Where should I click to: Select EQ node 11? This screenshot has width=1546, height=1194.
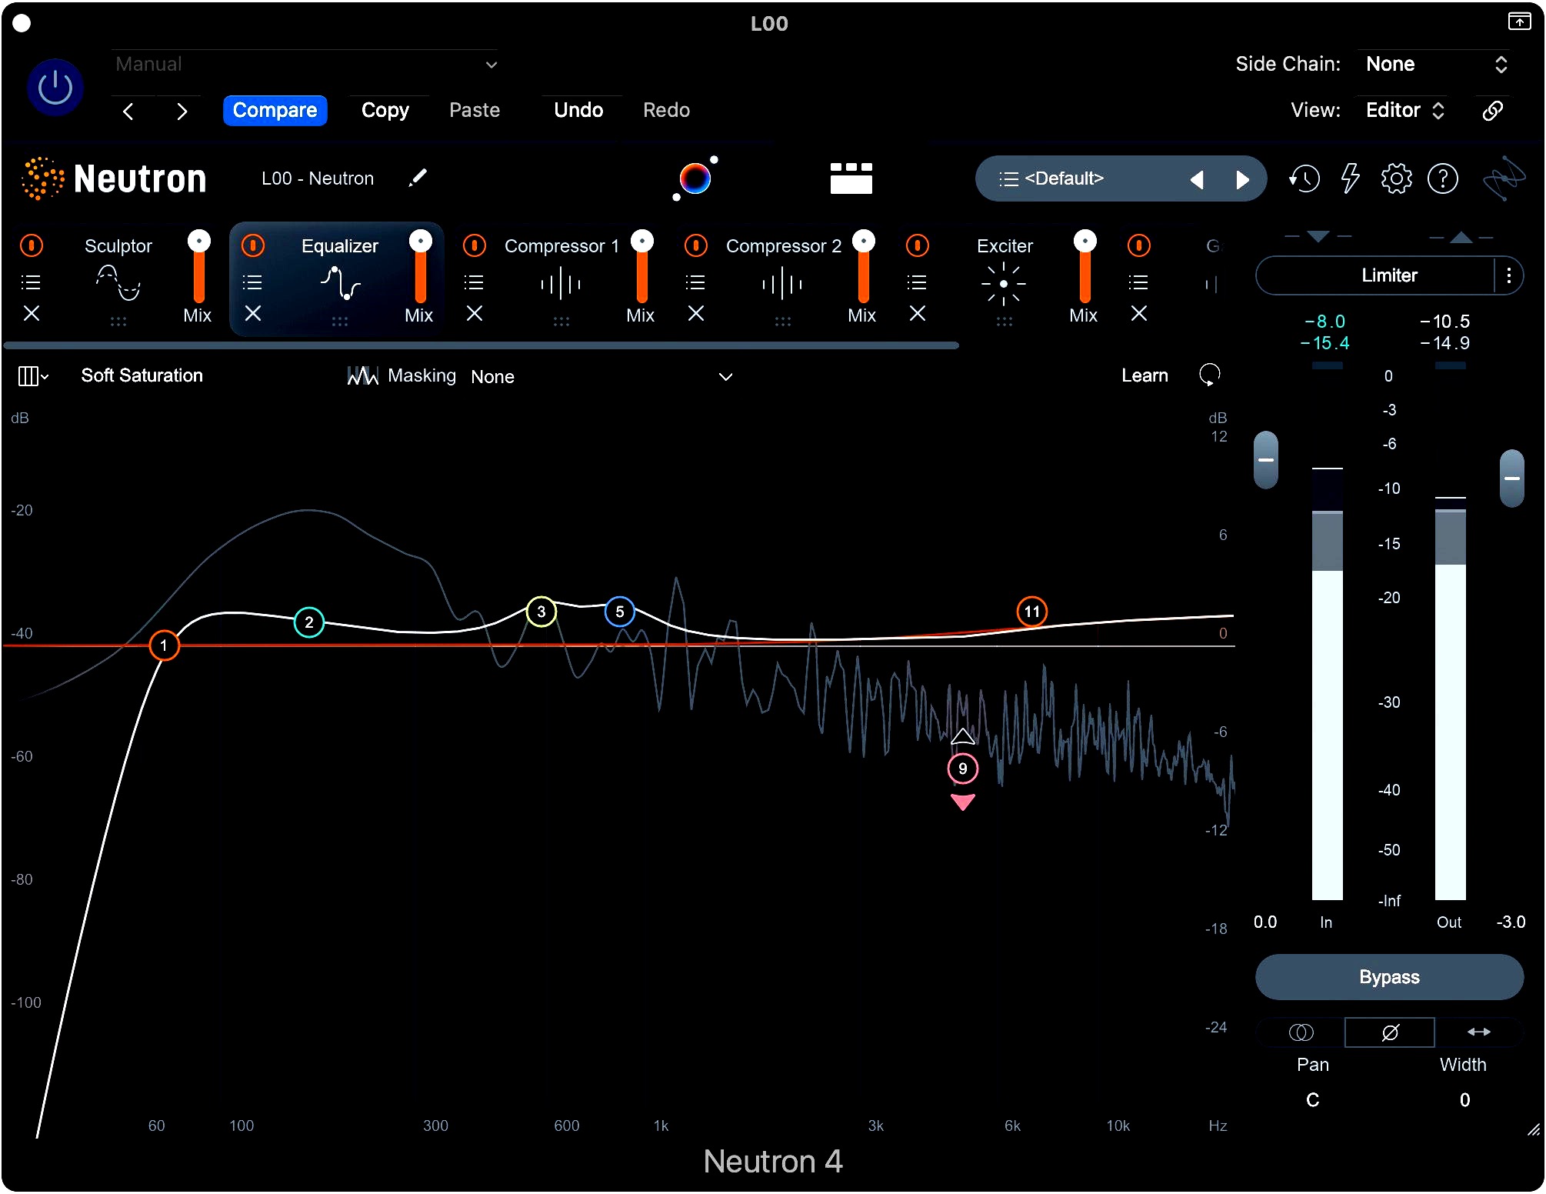(1032, 612)
